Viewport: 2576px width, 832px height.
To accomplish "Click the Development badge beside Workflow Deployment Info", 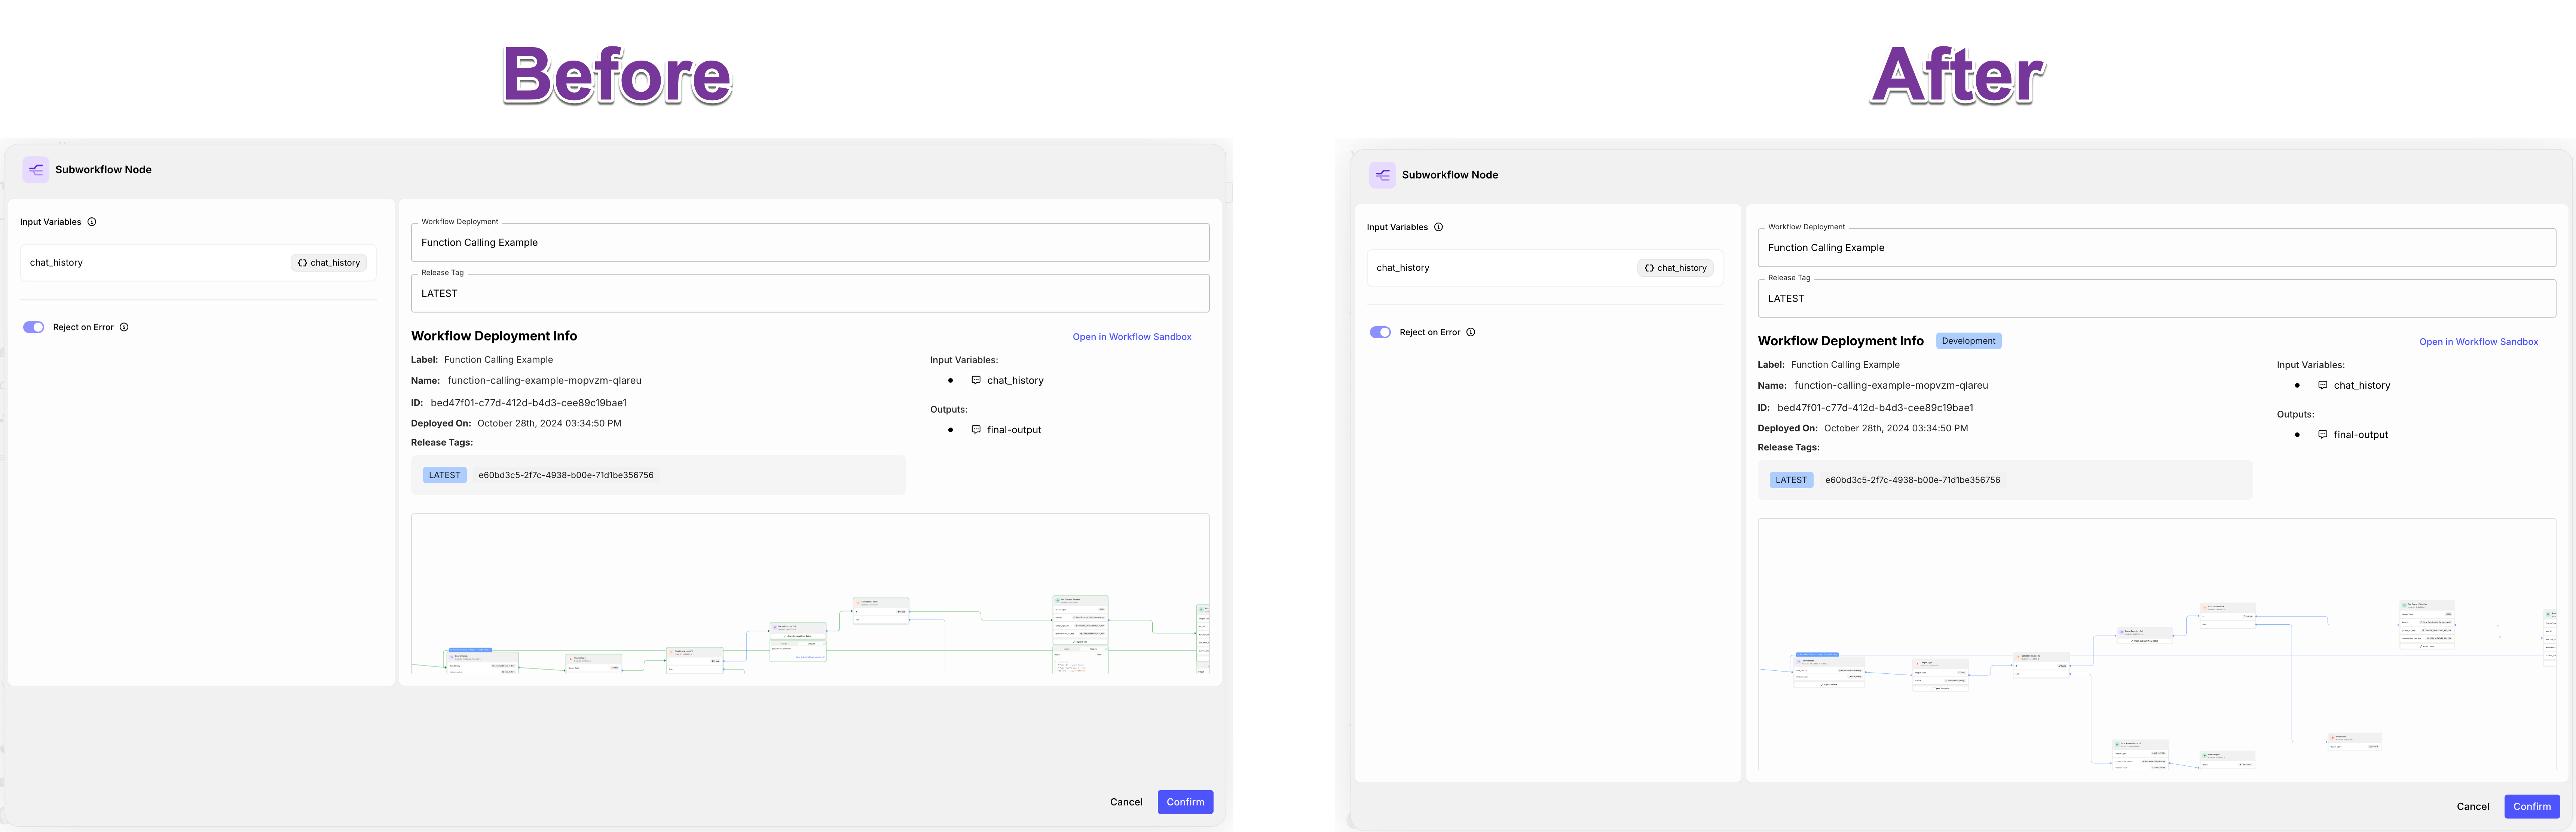I will (x=1968, y=341).
